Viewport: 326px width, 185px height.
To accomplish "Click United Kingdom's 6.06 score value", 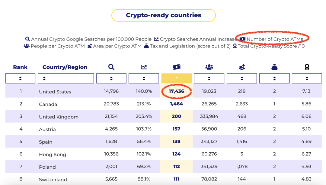I will (x=306, y=116).
